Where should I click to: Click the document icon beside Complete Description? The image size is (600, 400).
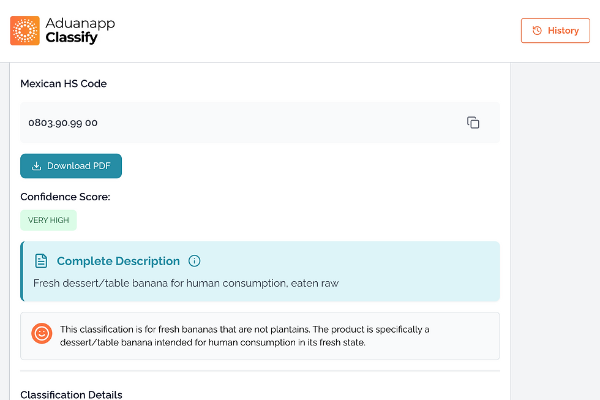[41, 261]
